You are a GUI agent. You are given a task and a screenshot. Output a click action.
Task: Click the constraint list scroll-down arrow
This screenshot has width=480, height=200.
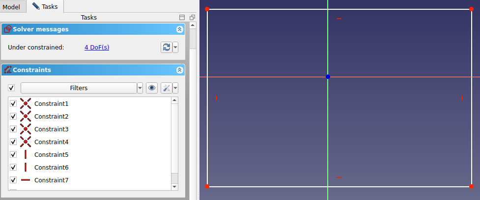[174, 187]
